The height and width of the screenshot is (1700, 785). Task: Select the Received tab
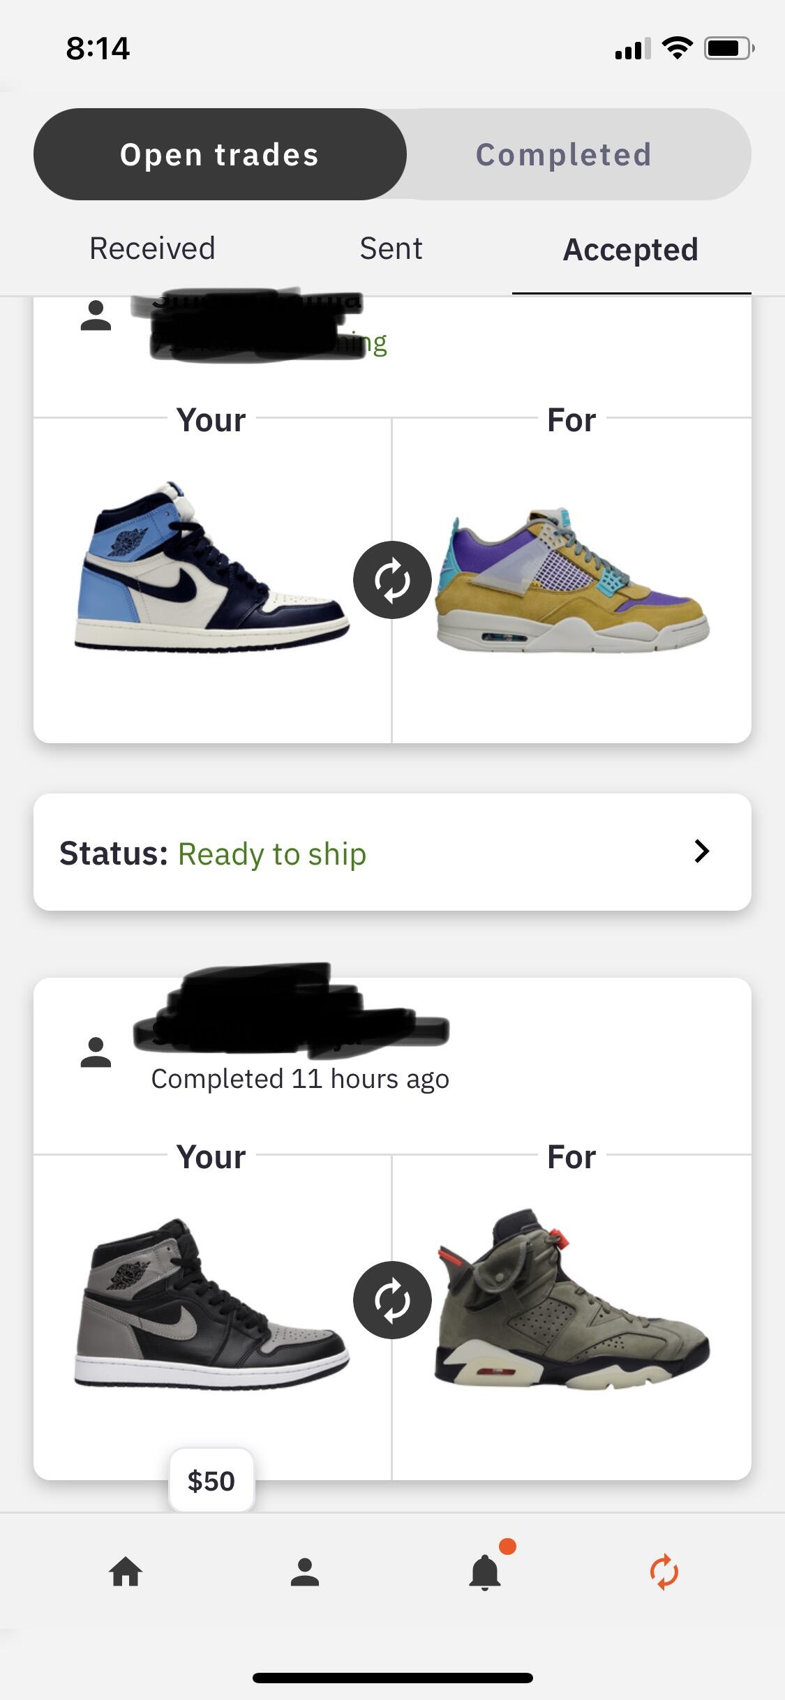[152, 249]
